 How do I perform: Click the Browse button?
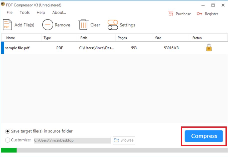click(124, 140)
